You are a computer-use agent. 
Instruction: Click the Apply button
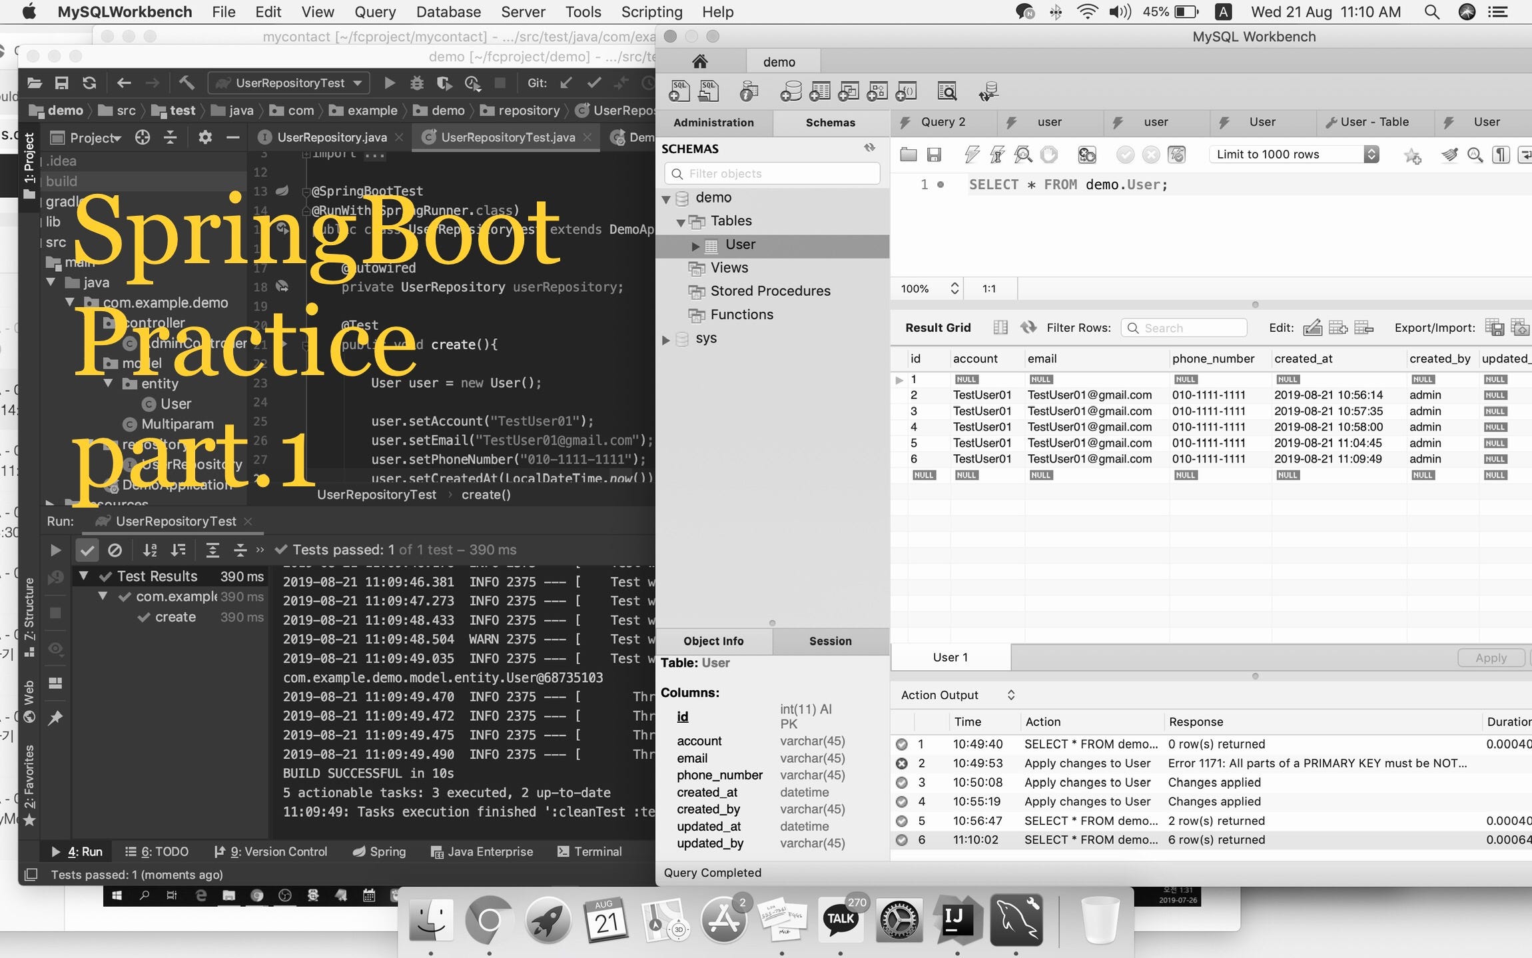coord(1490,658)
